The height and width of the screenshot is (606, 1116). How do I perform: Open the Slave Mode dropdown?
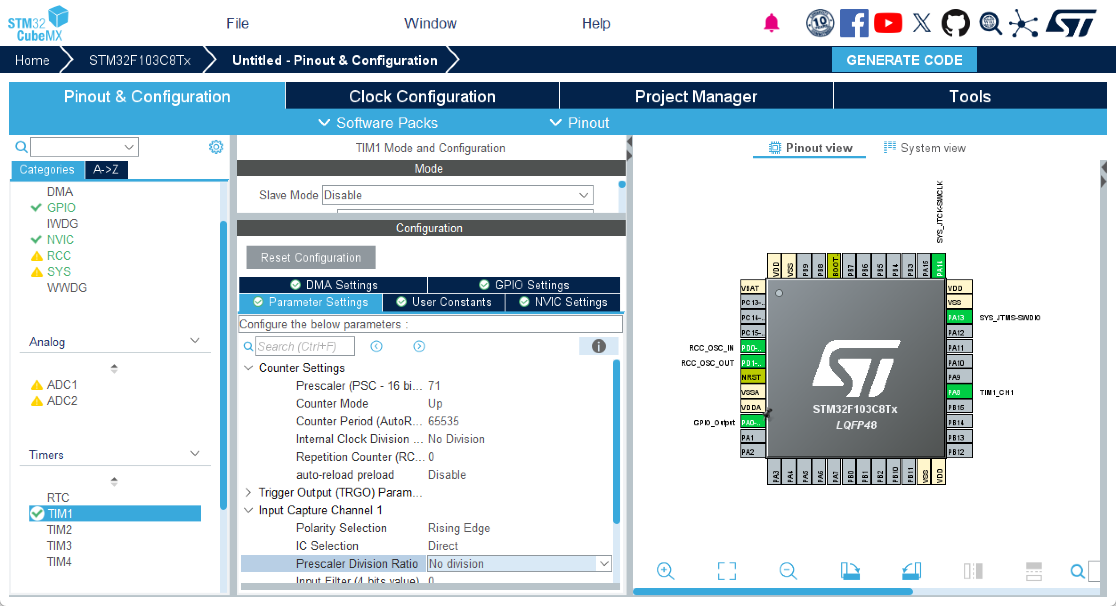(x=457, y=195)
